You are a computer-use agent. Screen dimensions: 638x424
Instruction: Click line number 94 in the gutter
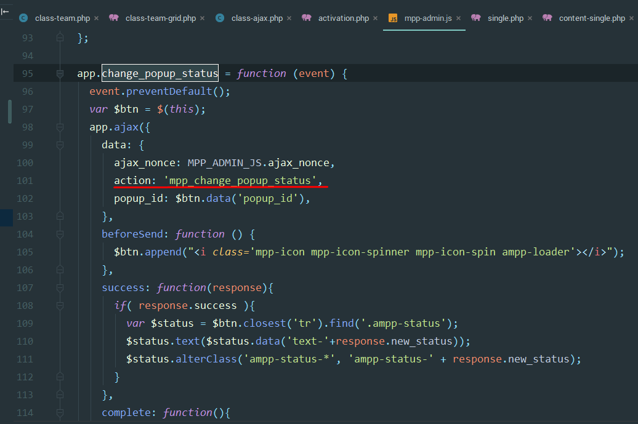pyautogui.click(x=28, y=56)
